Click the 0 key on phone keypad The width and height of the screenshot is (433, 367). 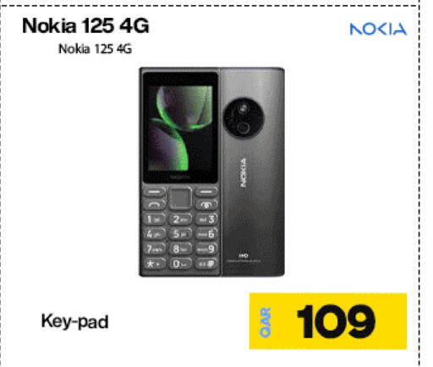point(180,264)
